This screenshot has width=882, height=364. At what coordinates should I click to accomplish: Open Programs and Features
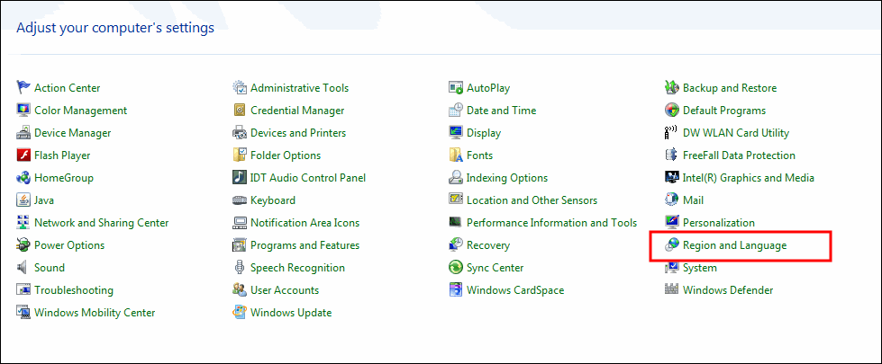point(305,245)
